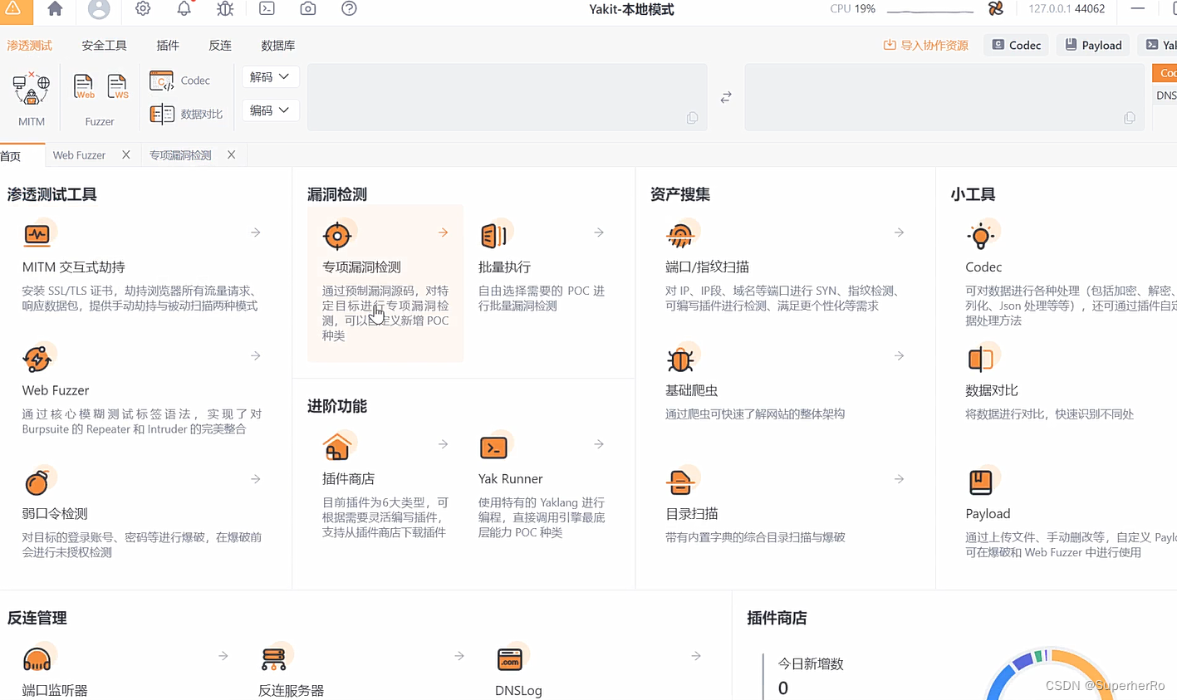Open the 专项漏洞检测 target icon

[337, 236]
